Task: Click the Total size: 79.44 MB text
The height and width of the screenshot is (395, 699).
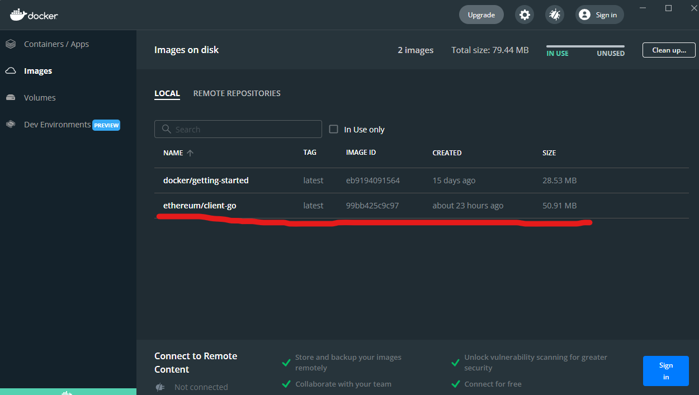Action: pyautogui.click(x=490, y=50)
